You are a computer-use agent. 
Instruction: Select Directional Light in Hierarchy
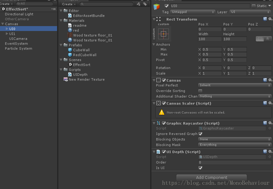pyautogui.click(x=19, y=14)
